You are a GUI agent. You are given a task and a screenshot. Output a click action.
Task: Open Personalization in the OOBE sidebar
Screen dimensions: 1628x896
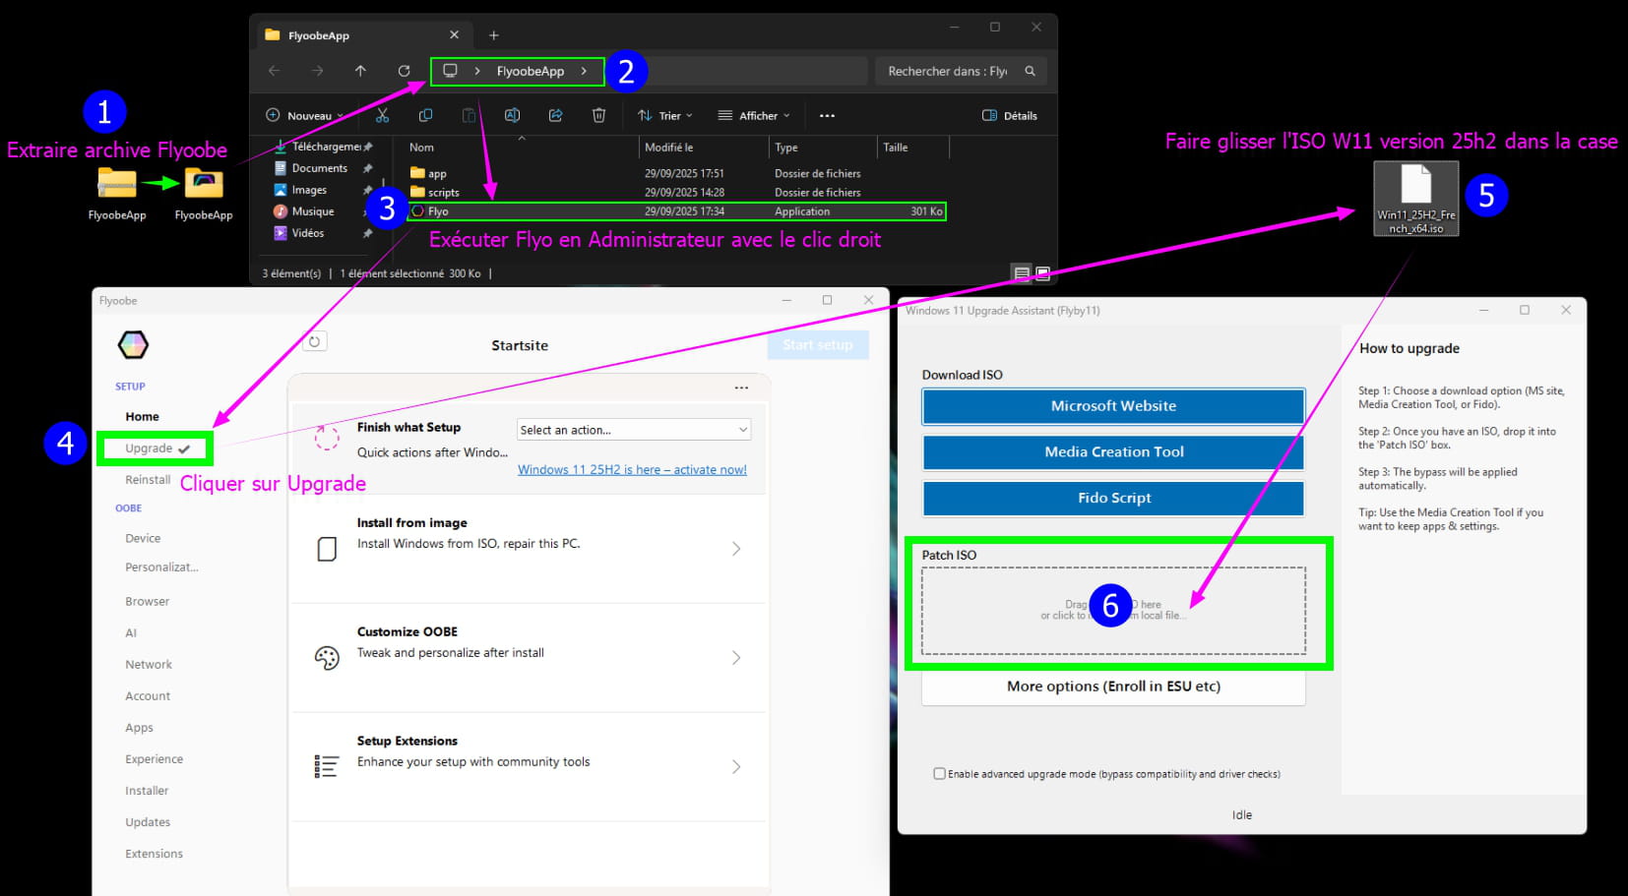161,567
